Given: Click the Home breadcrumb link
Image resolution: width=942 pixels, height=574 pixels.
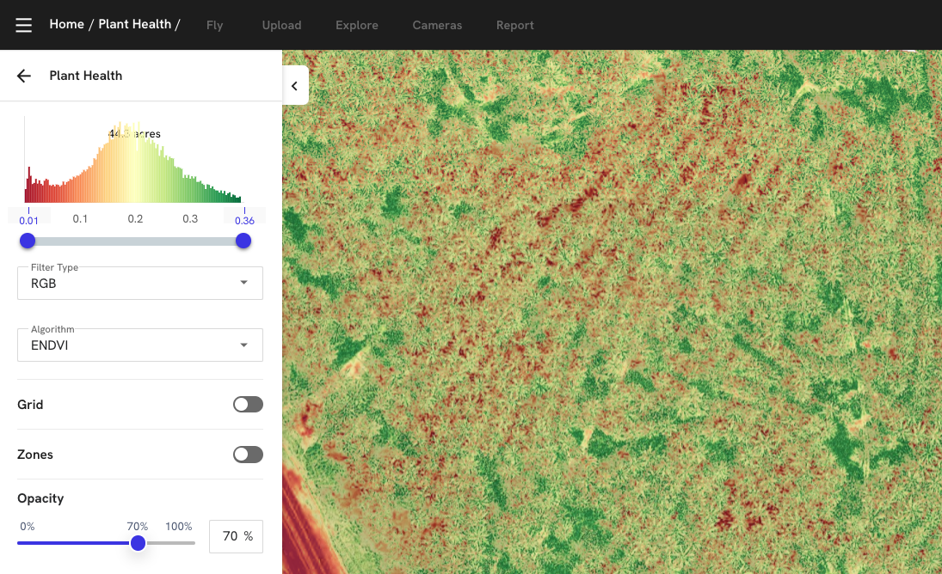Looking at the screenshot, I should point(67,24).
